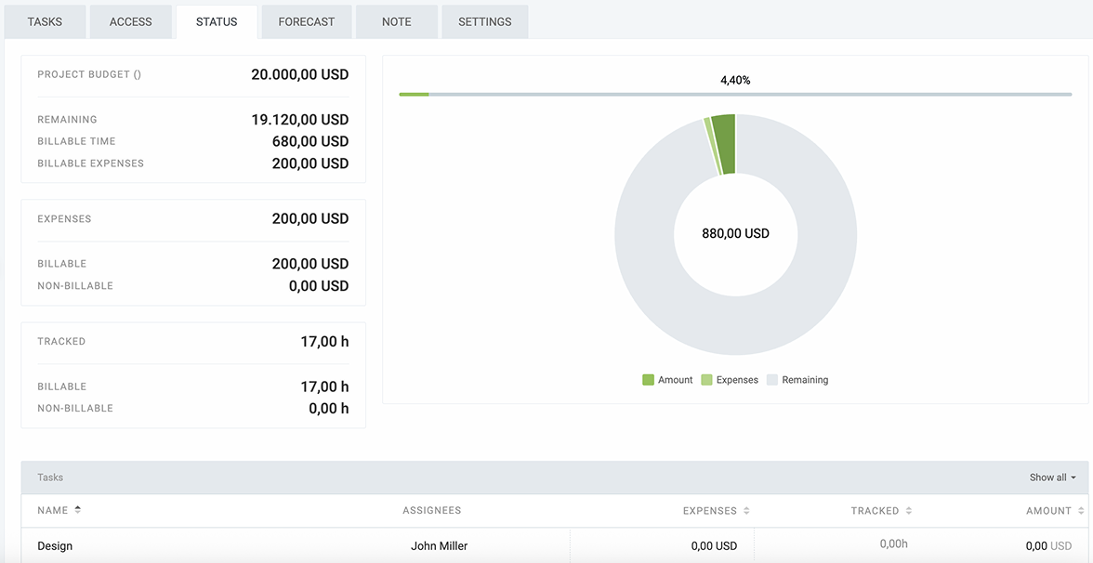The height and width of the screenshot is (563, 1093).
Task: Open the Note tab
Action: point(396,21)
